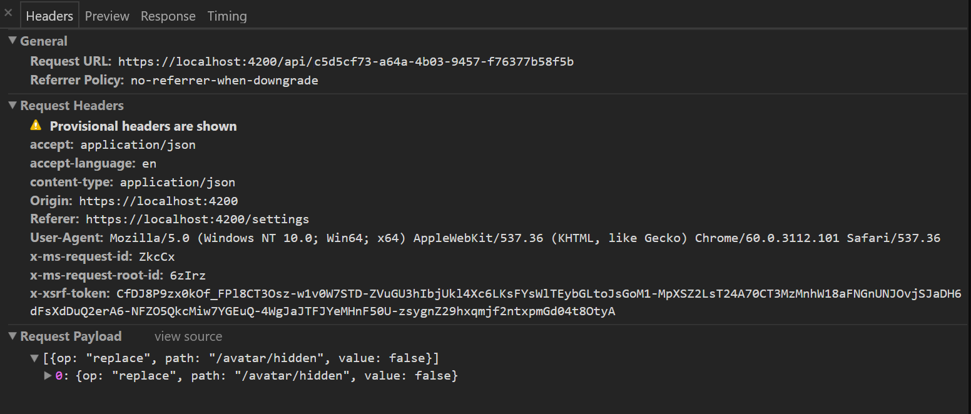971x414 pixels.
Task: Click the Request URL value
Action: pos(345,61)
